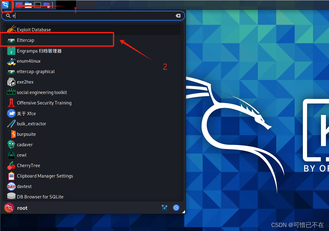Click the cadaver zombie face icon
Image resolution: width=329 pixels, height=231 pixels.
coord(11,144)
